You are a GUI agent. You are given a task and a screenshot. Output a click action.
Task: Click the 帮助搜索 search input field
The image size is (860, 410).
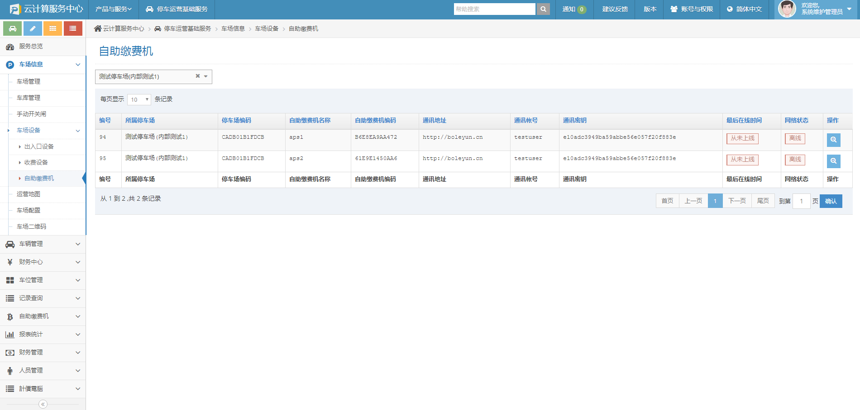[494, 9]
